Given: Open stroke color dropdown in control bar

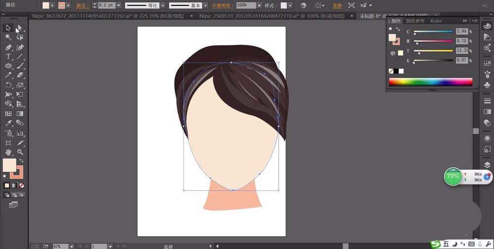Looking at the screenshot, I should pyautogui.click(x=68, y=5).
